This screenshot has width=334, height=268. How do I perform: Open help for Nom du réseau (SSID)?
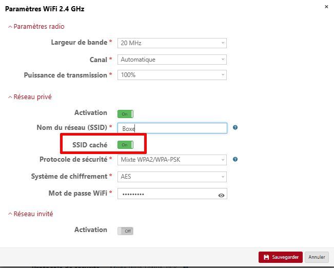(x=235, y=127)
